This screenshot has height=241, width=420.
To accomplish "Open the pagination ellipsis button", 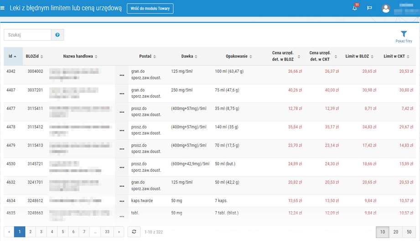I will (95, 231).
